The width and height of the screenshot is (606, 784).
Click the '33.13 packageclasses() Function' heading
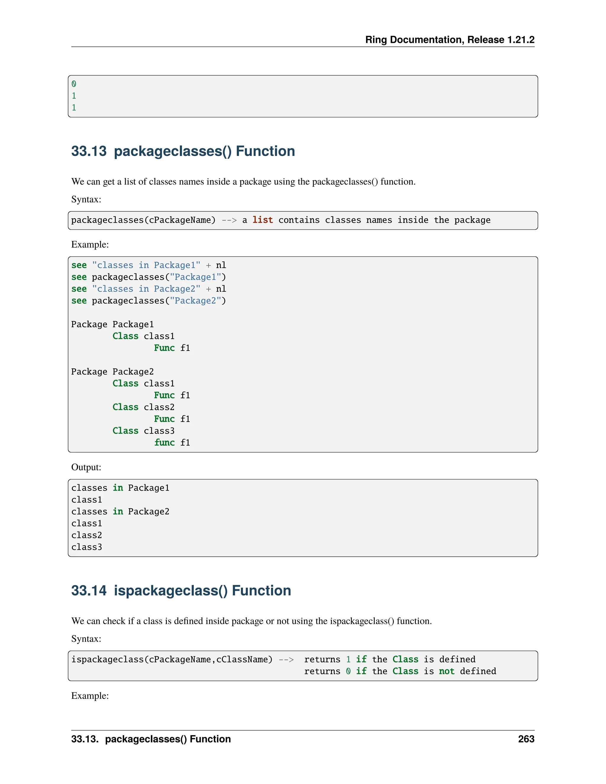(x=183, y=151)
